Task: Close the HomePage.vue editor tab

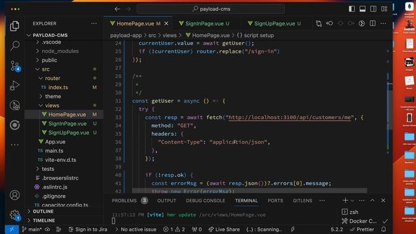Action: pyautogui.click(x=166, y=23)
